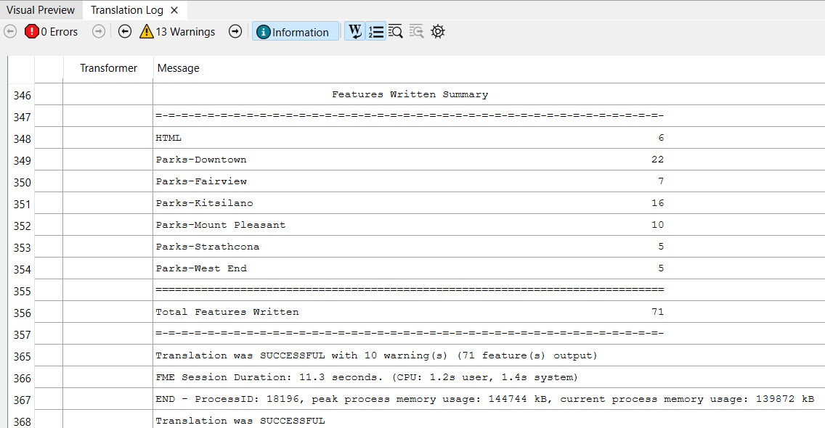Toggle the 13 Warnings filter
The height and width of the screenshot is (428, 825).
pyautogui.click(x=177, y=32)
